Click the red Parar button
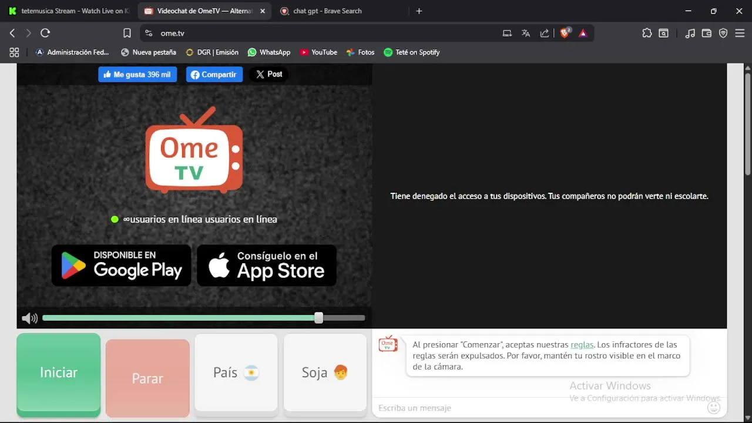This screenshot has width=752, height=423. click(x=147, y=378)
